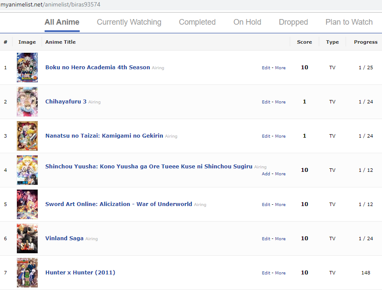
Task: Open the Boku no Hero Academia cover thumbnail
Action: [27, 68]
